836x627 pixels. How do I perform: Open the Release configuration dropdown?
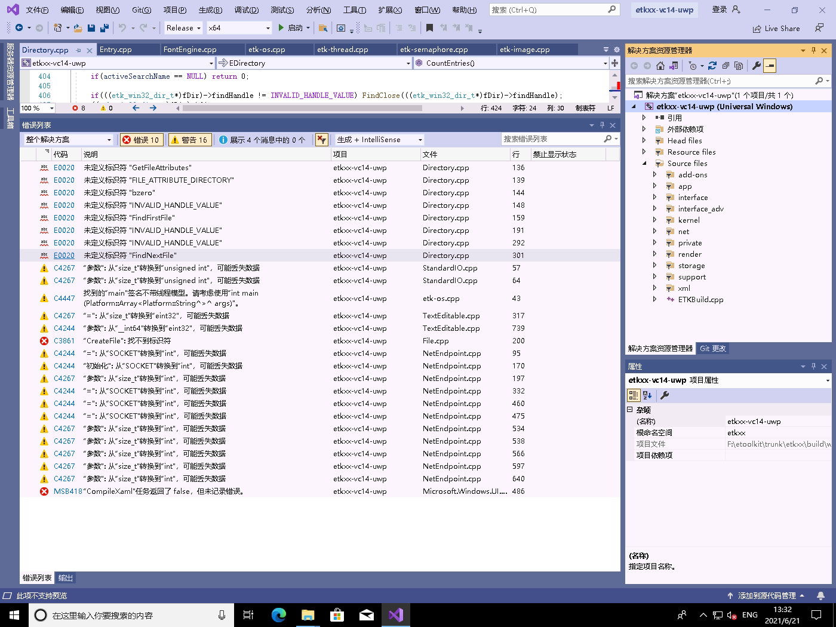pyautogui.click(x=183, y=28)
